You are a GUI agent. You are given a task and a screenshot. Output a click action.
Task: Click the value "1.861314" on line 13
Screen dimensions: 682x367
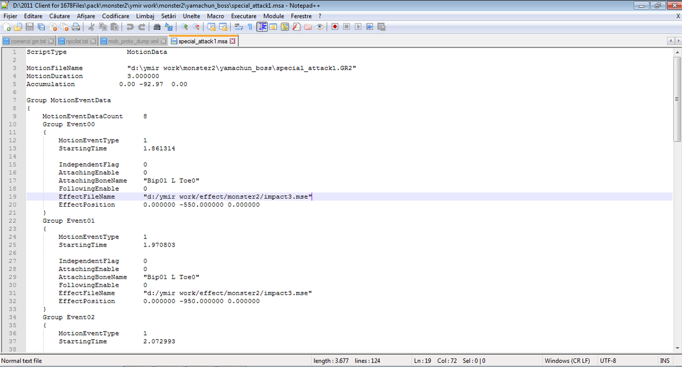pyautogui.click(x=159, y=149)
